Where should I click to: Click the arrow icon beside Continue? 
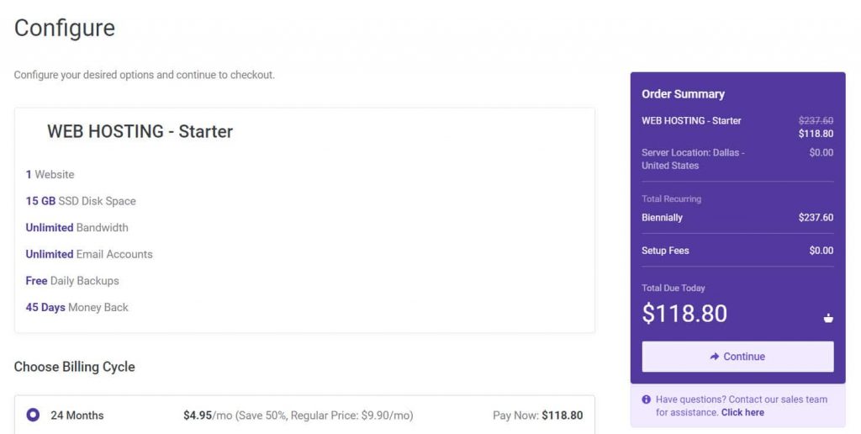pyautogui.click(x=714, y=357)
